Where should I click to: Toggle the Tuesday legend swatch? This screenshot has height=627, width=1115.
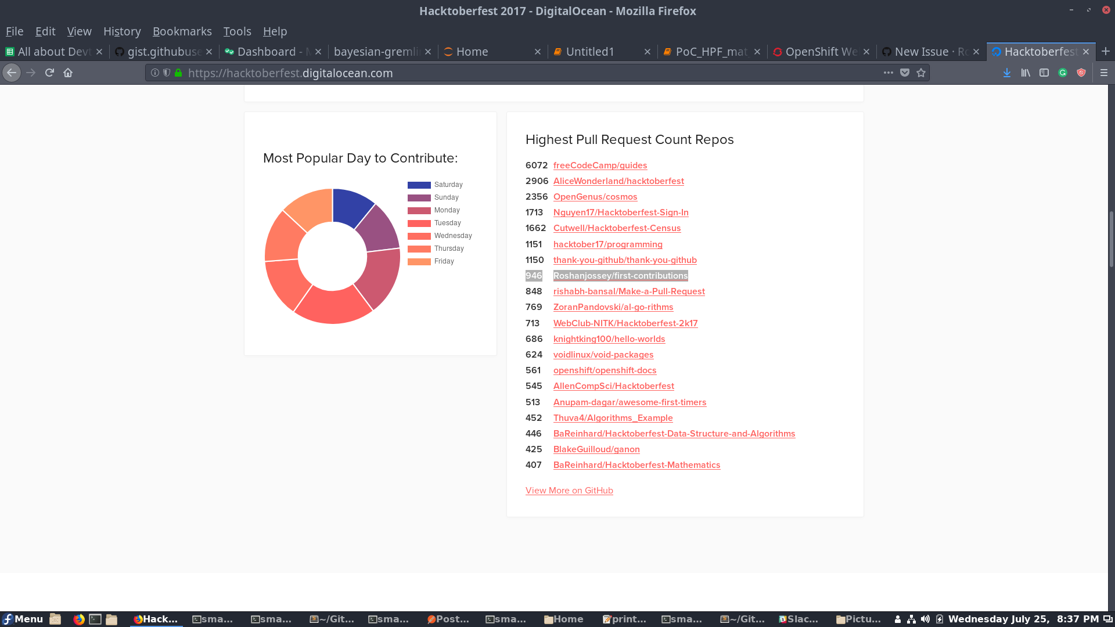[419, 224]
